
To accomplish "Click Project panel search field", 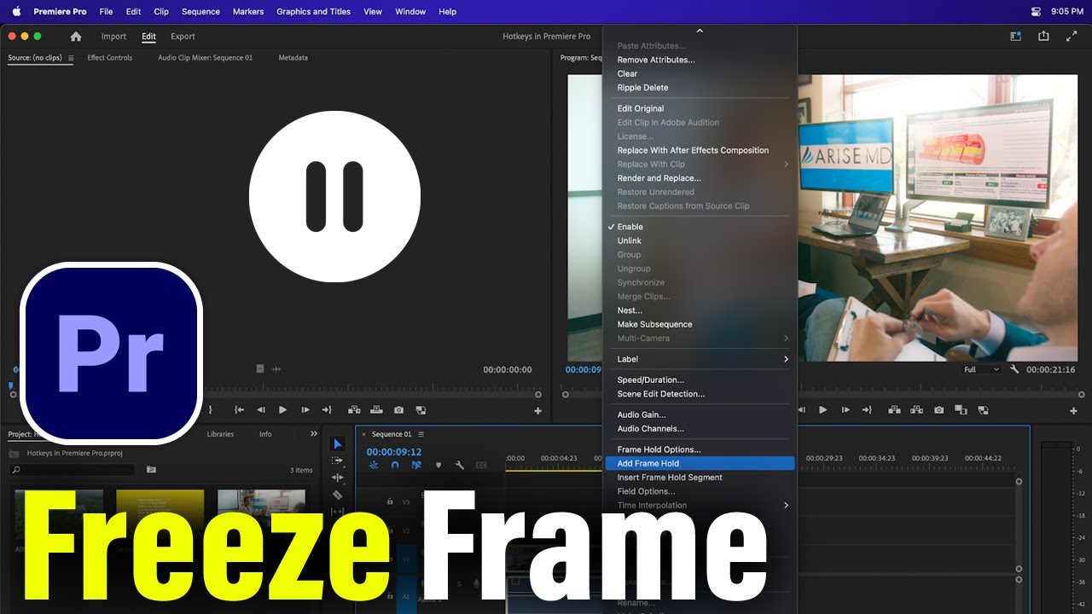I will pyautogui.click(x=73, y=470).
